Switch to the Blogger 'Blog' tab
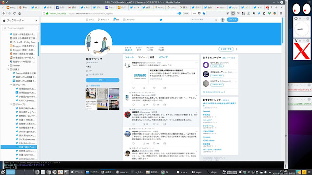The width and height of the screenshot is (312, 175). [11, 7]
